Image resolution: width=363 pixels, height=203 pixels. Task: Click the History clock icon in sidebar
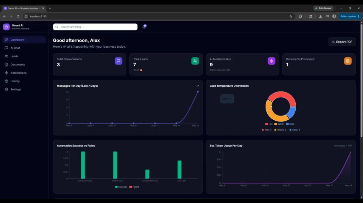pyautogui.click(x=6, y=81)
